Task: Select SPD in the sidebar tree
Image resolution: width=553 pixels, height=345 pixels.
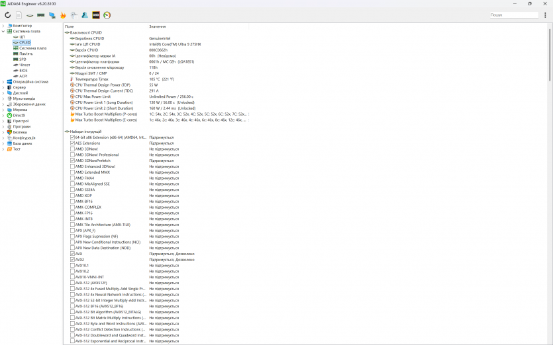Action: click(23, 59)
